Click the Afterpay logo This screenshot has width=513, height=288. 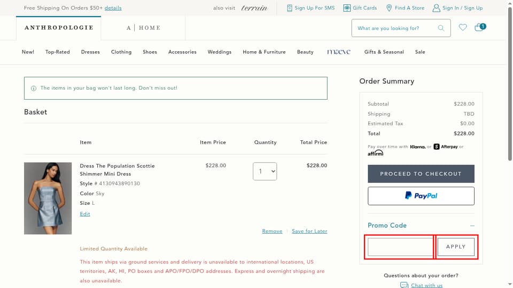click(x=446, y=147)
